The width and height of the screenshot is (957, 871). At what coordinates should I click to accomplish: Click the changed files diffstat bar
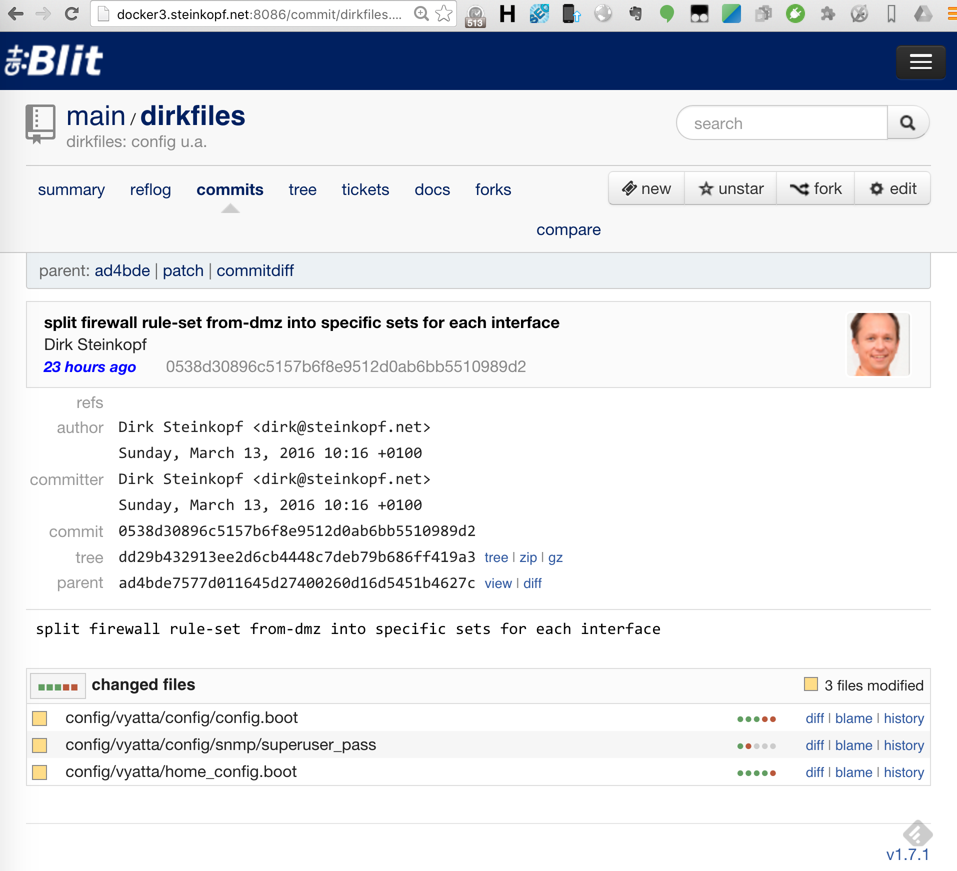58,686
